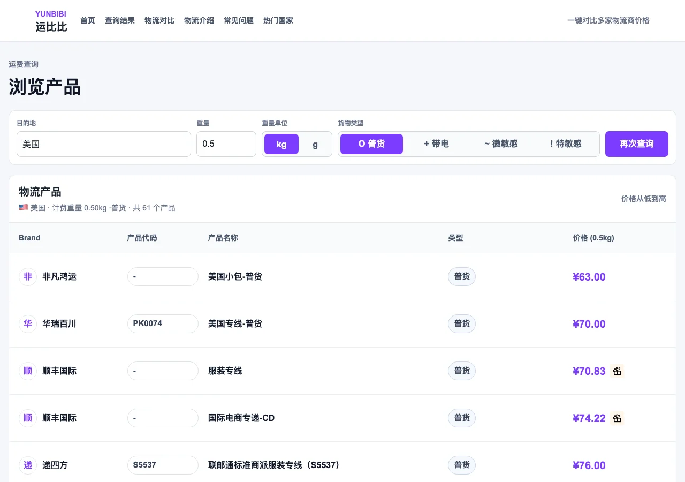Click the 递 brand avatar for 递四方
685x482 pixels.
pyautogui.click(x=28, y=465)
